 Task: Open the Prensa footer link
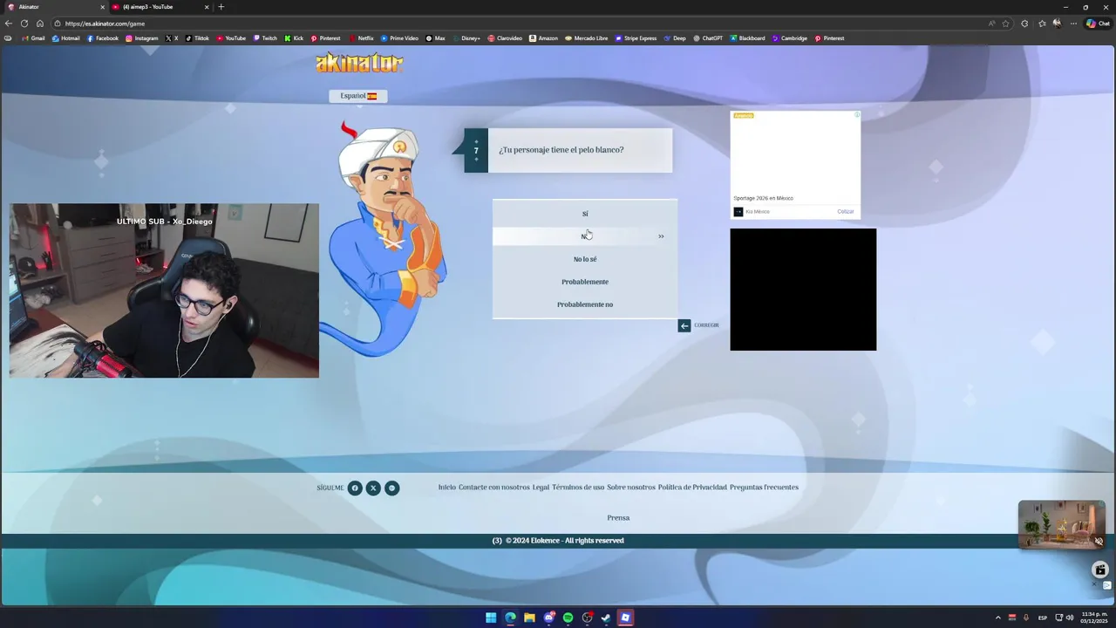point(618,518)
